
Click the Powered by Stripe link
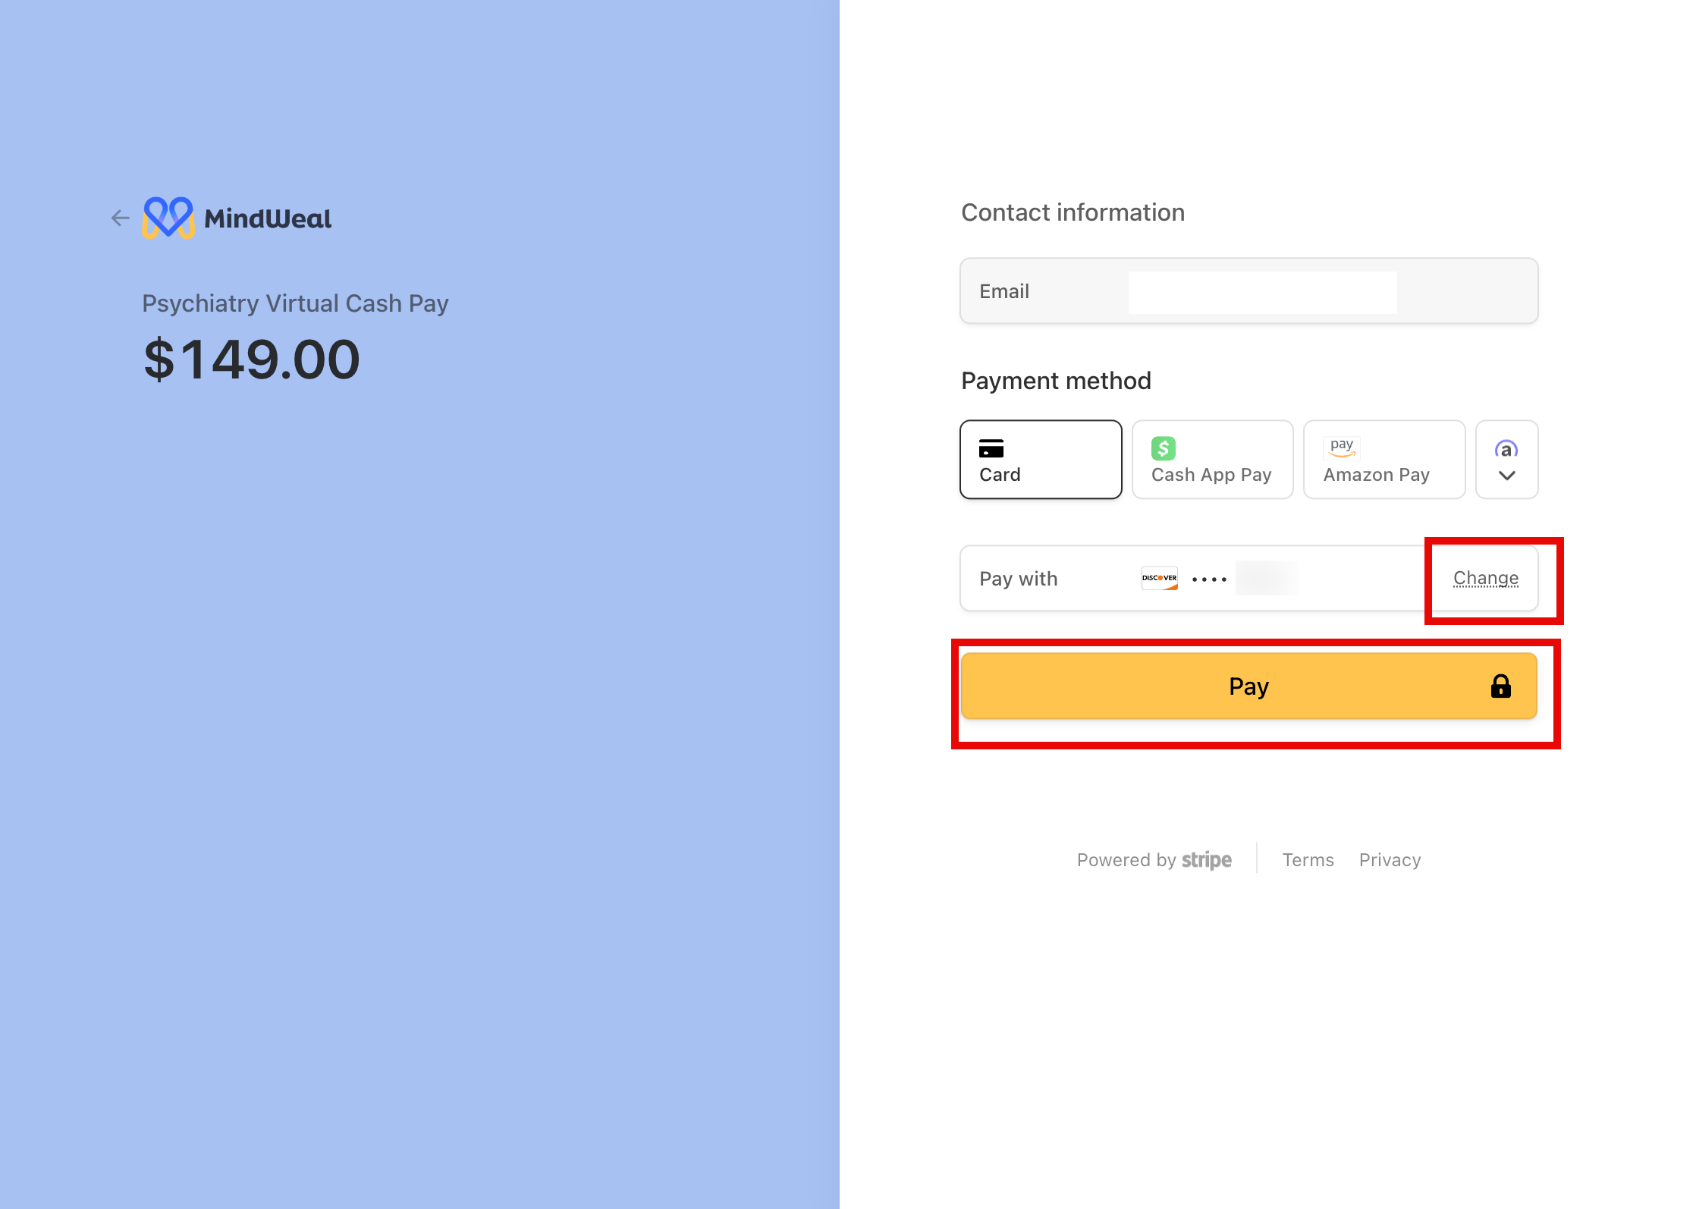pyautogui.click(x=1154, y=859)
